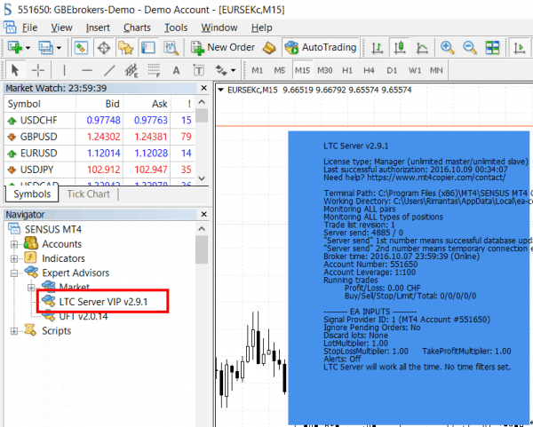Open EURSEKc,M15 chart header dropdown triangle
533x427 pixels.
(221, 90)
